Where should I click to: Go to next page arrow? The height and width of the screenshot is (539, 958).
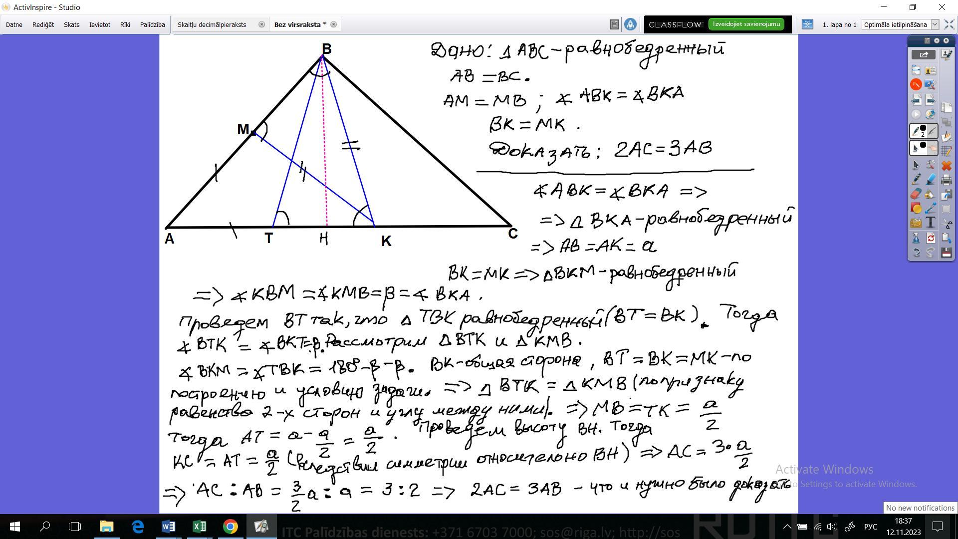(931, 100)
